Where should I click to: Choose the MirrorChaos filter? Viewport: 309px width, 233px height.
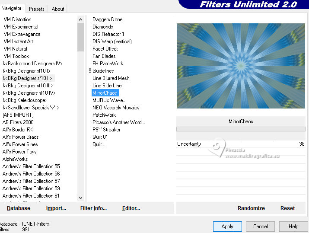[x=105, y=93]
